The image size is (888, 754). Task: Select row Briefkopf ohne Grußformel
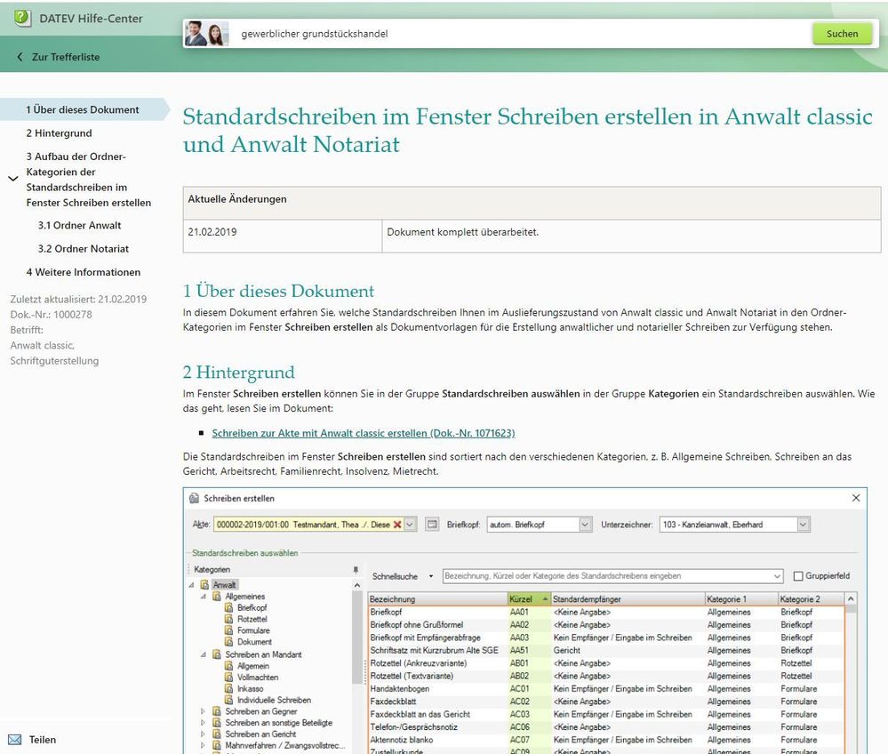click(x=606, y=625)
